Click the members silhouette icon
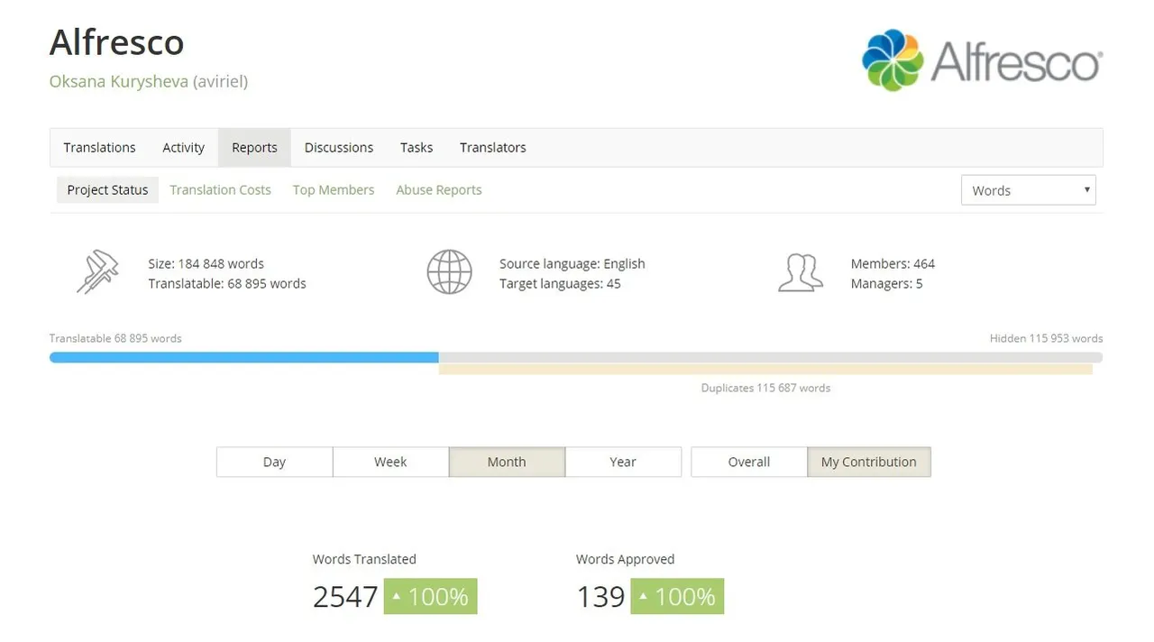 [x=801, y=272]
